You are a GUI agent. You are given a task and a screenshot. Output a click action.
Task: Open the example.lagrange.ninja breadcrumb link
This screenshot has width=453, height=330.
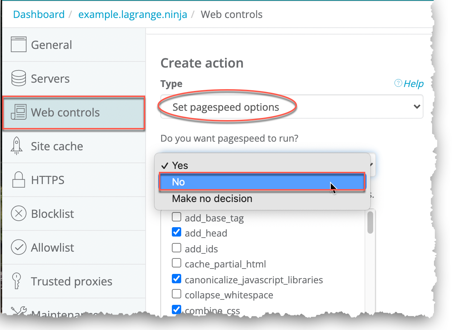133,15
